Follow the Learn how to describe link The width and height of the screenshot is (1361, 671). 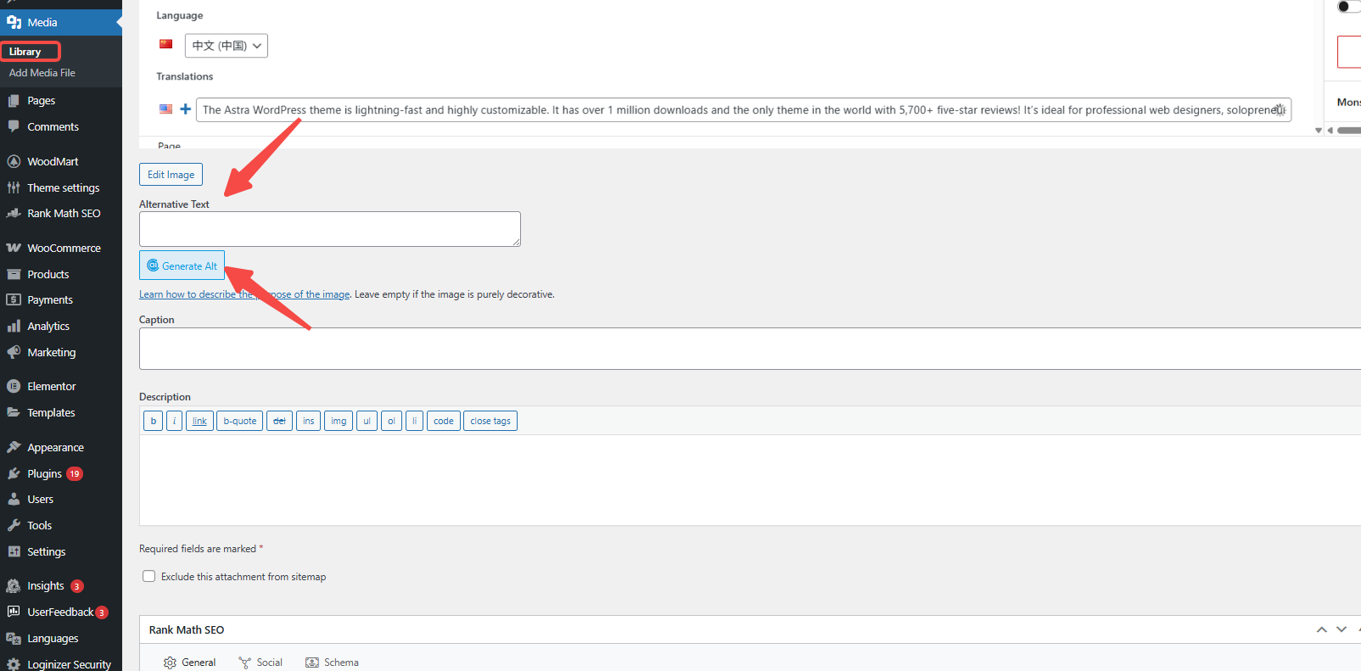pyautogui.click(x=244, y=294)
